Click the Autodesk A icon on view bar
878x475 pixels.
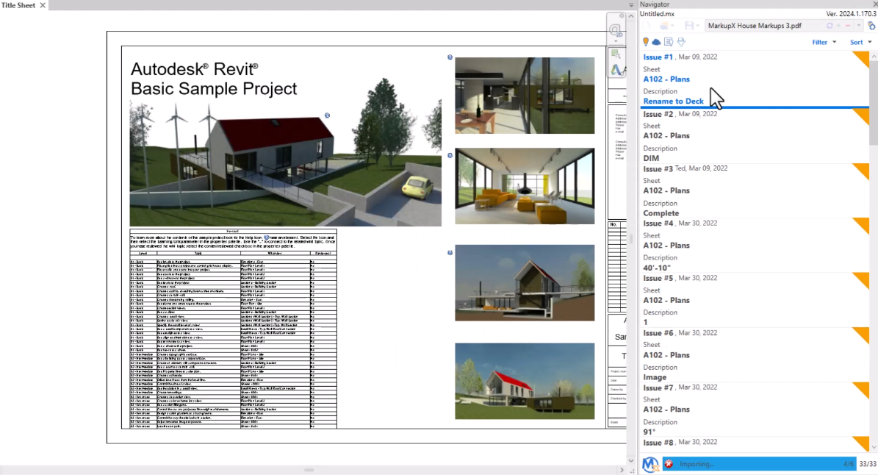(x=617, y=70)
